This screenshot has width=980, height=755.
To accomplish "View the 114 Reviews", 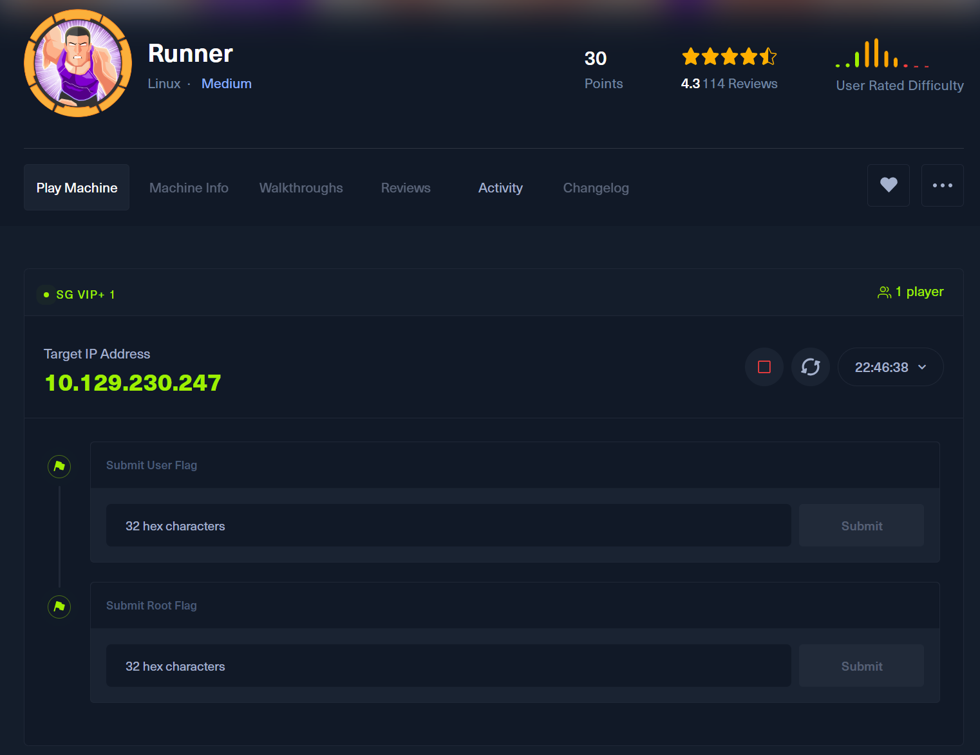I will (740, 83).
